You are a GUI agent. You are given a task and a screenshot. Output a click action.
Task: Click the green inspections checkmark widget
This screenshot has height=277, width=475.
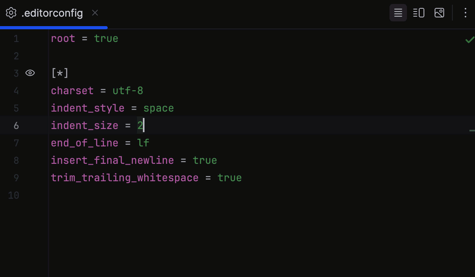[x=469, y=40]
